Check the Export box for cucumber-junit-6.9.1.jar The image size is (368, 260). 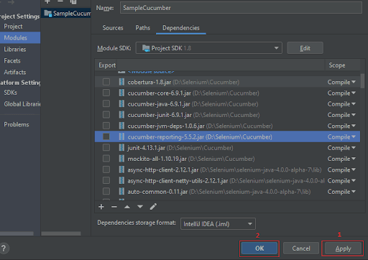tap(106, 115)
